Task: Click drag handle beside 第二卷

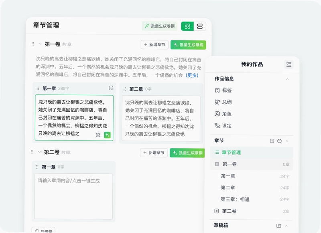Action: [x=32, y=152]
